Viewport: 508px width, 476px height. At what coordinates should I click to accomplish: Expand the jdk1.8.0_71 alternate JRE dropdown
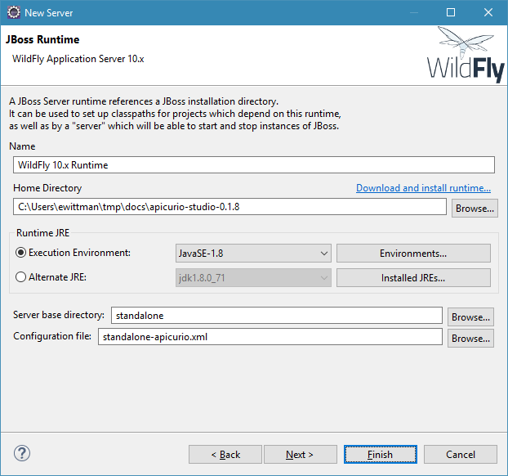click(x=253, y=278)
